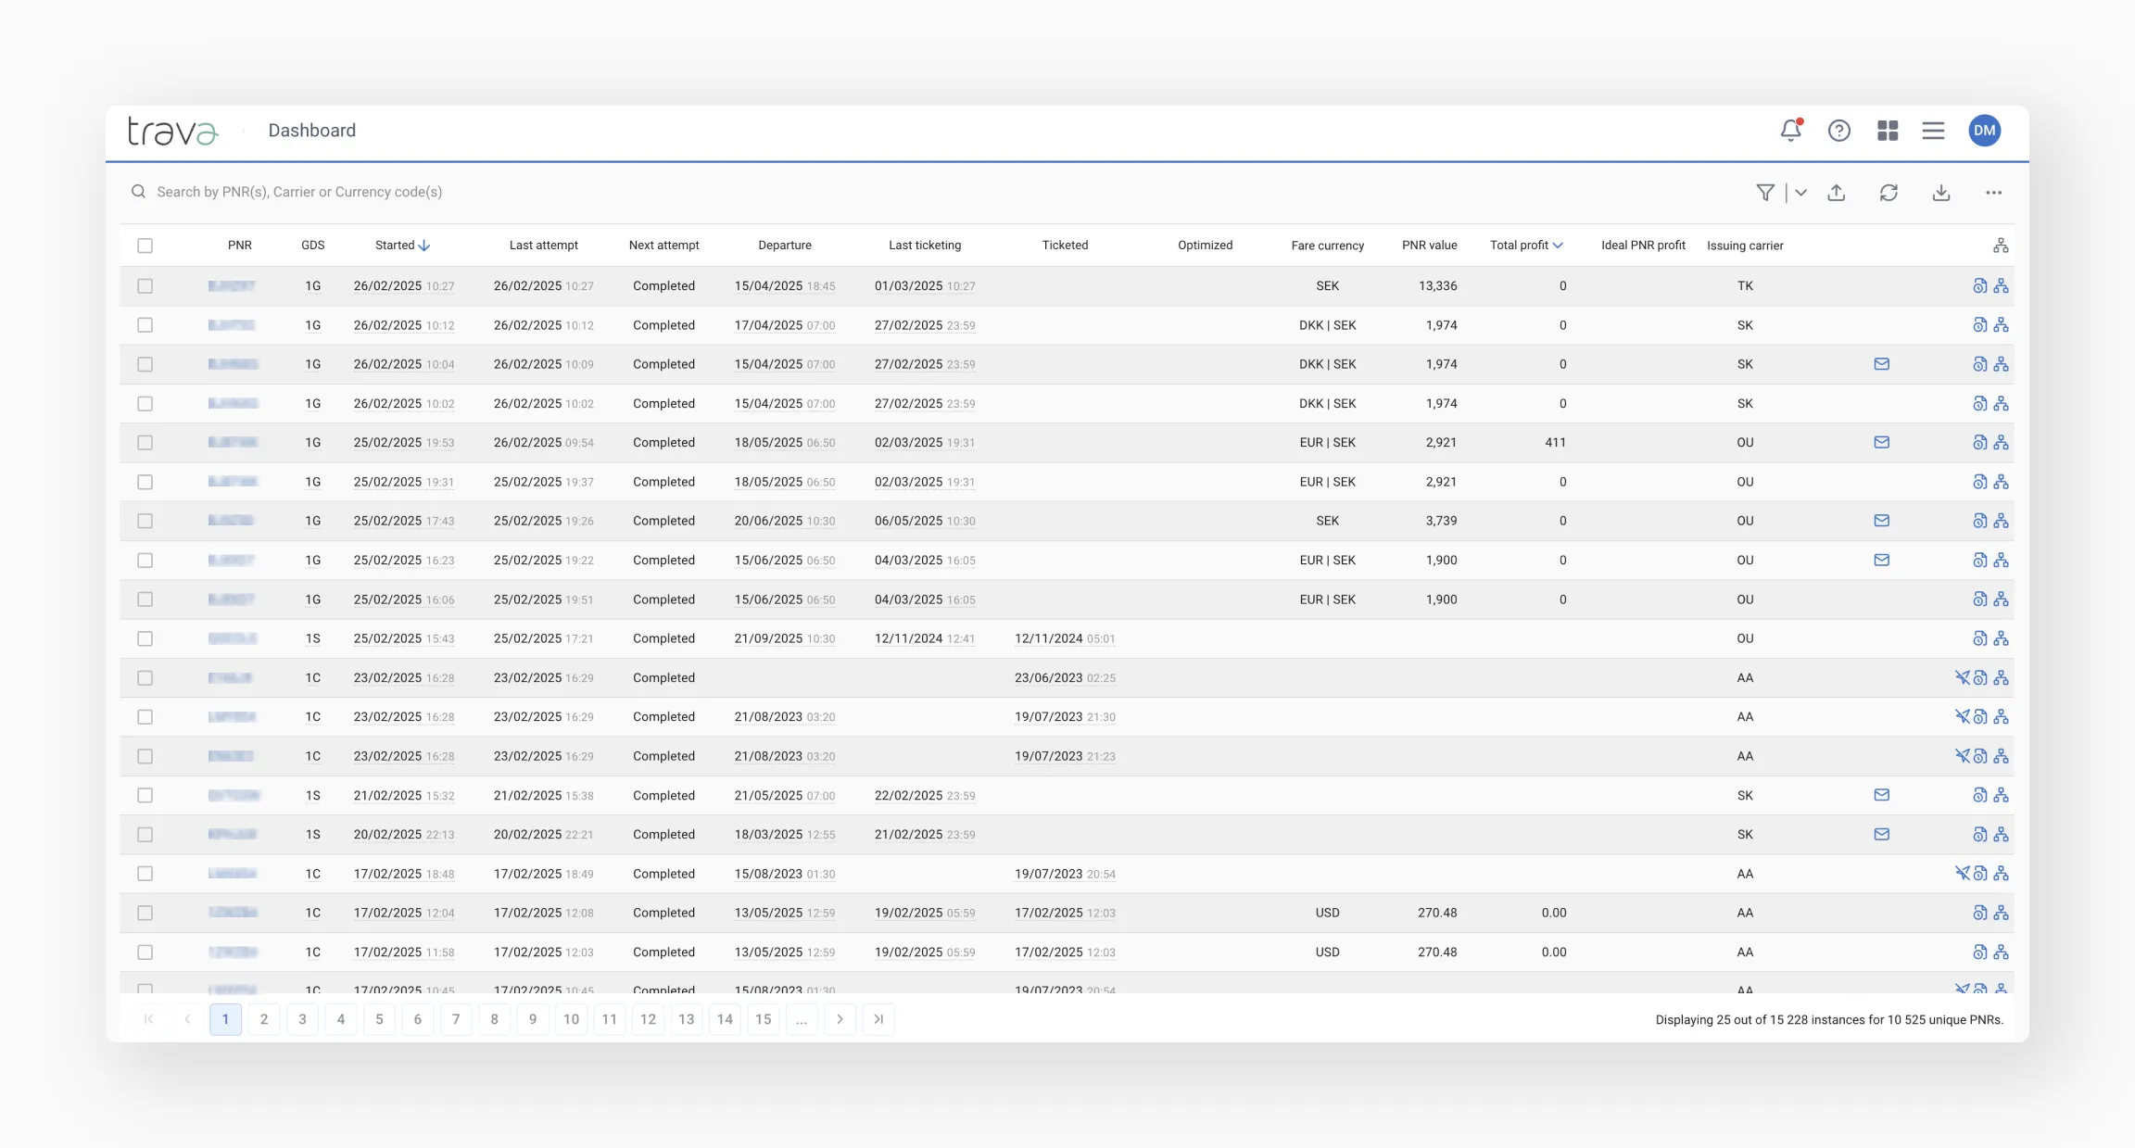This screenshot has width=2135, height=1148.
Task: Open the Total profit column dropdown
Action: tap(1559, 246)
